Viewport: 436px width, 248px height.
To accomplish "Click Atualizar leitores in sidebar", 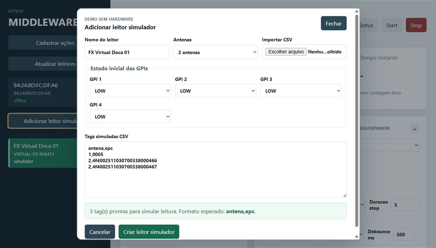I will tap(43, 64).
